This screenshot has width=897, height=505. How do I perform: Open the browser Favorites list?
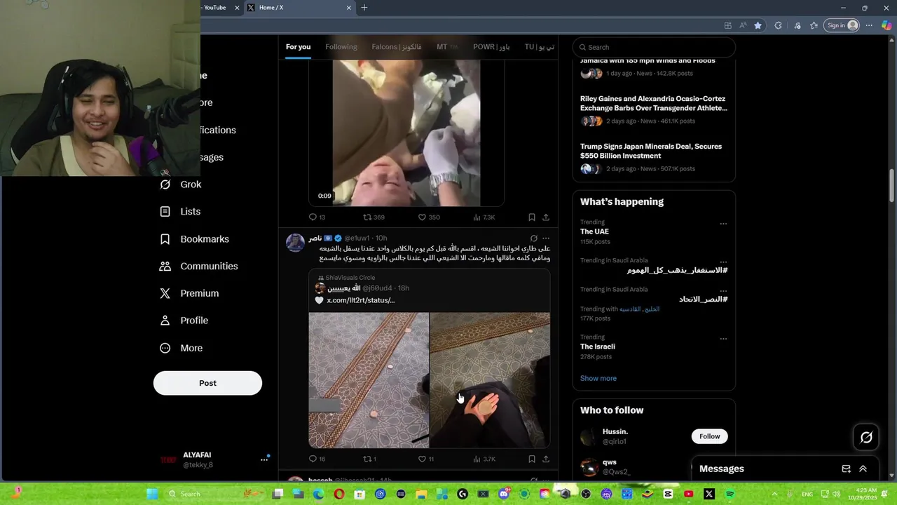(x=814, y=25)
